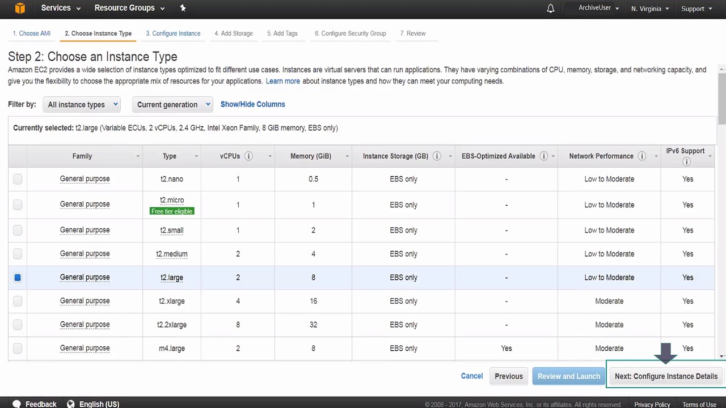Image resolution: width=726 pixels, height=408 pixels.
Task: Open the AWS console home cube icon
Action: (20, 8)
